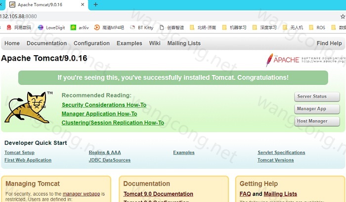Open the 无人机 bookmark folder
This screenshot has height=202, width=346.
pos(293,28)
